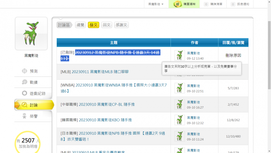Open post 20230910 黑魔影徒CP-BL 隨手推
Screen dimensions: 271x153
[x=107, y=105]
